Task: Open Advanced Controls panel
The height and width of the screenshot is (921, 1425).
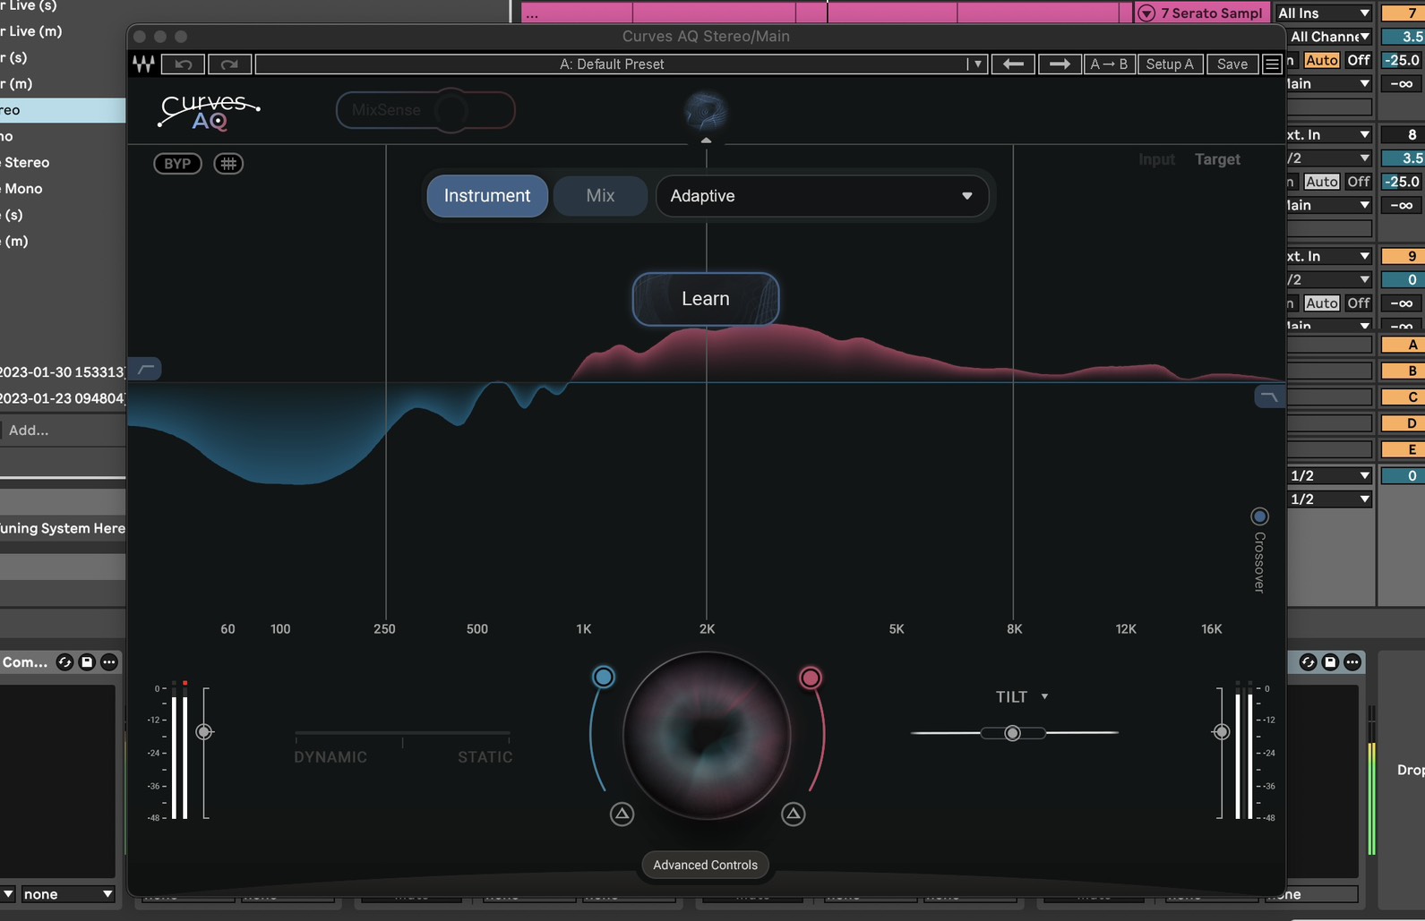Action: 705,865
